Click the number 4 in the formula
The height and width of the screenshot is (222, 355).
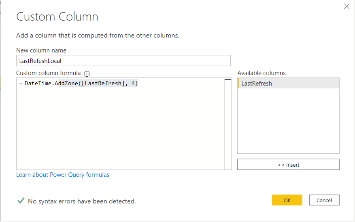point(133,83)
